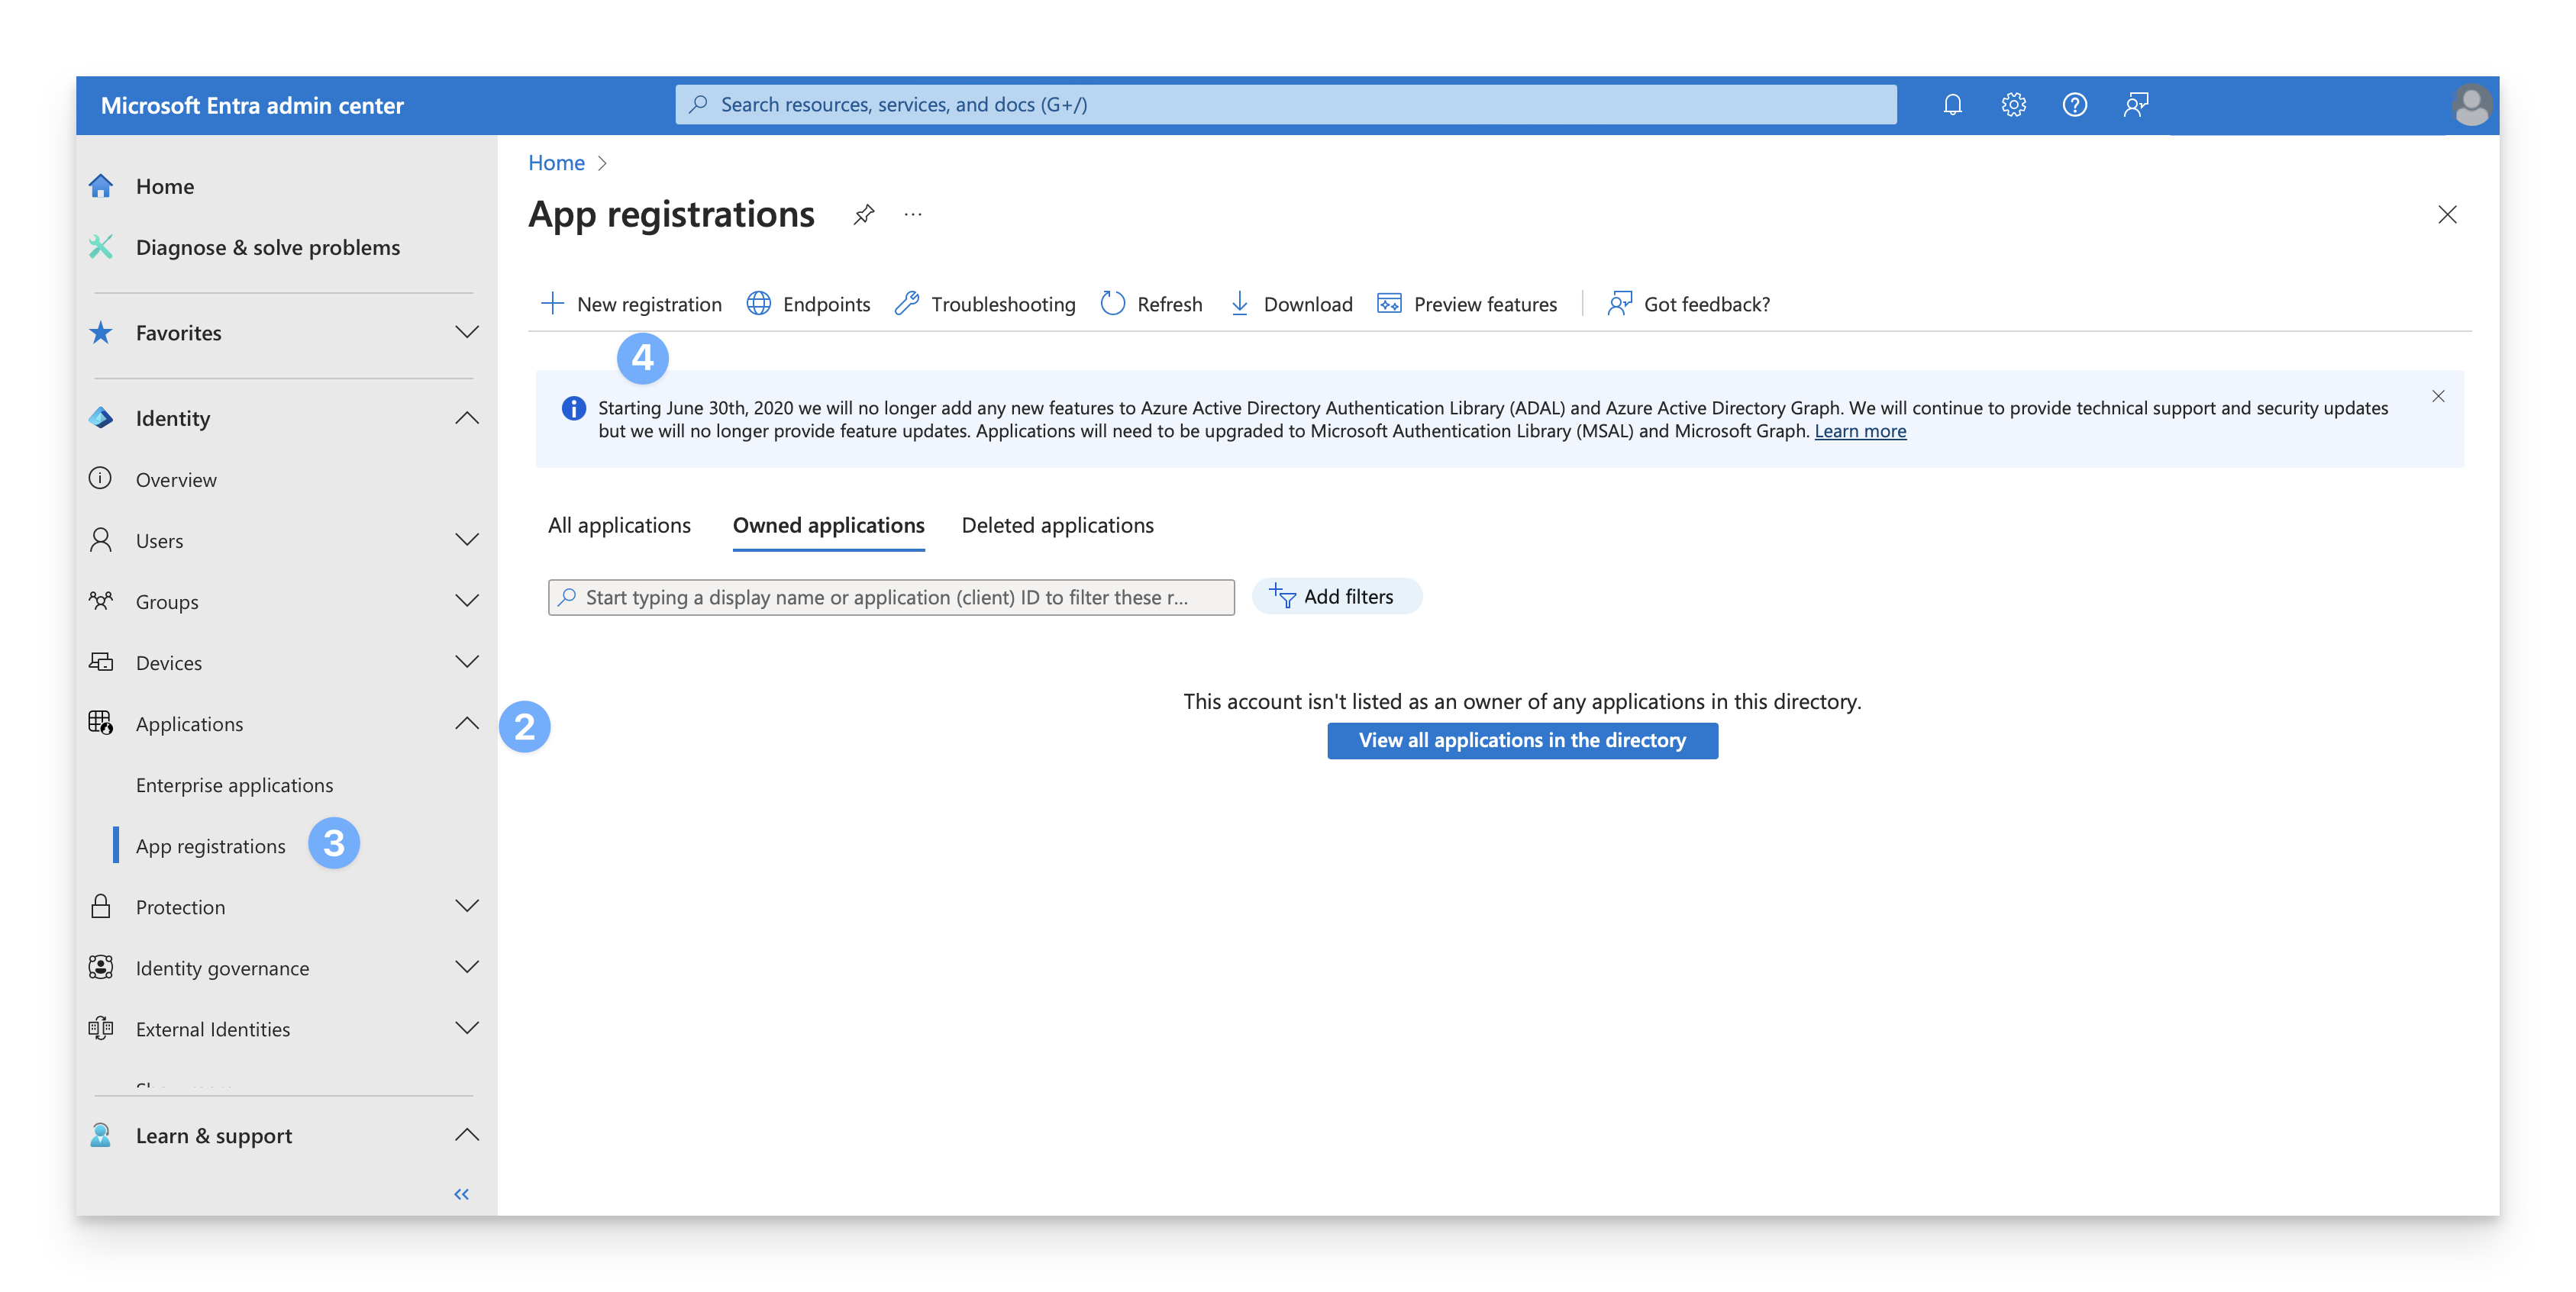Click the Users person icon
This screenshot has width=2576, height=1292.
[101, 540]
